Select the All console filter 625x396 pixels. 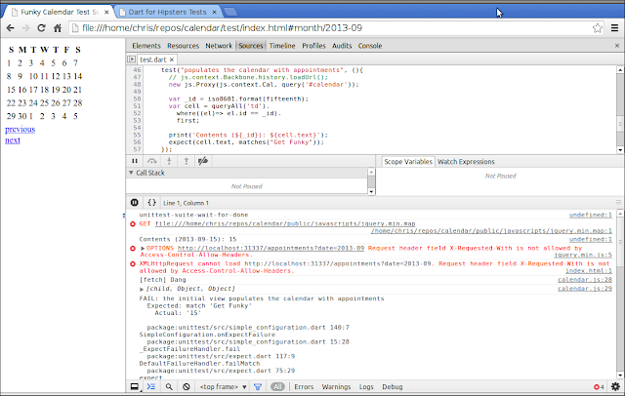click(x=277, y=387)
